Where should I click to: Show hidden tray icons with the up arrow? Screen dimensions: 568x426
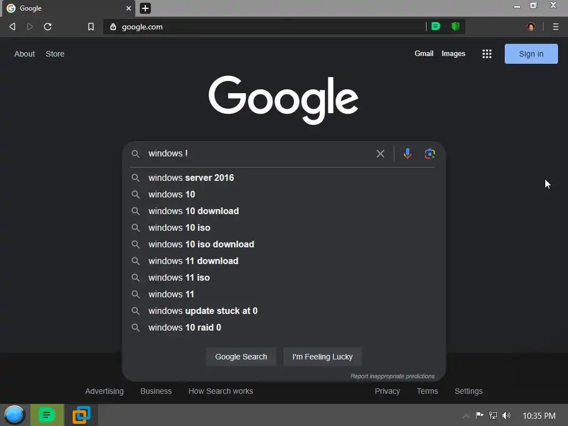point(466,416)
